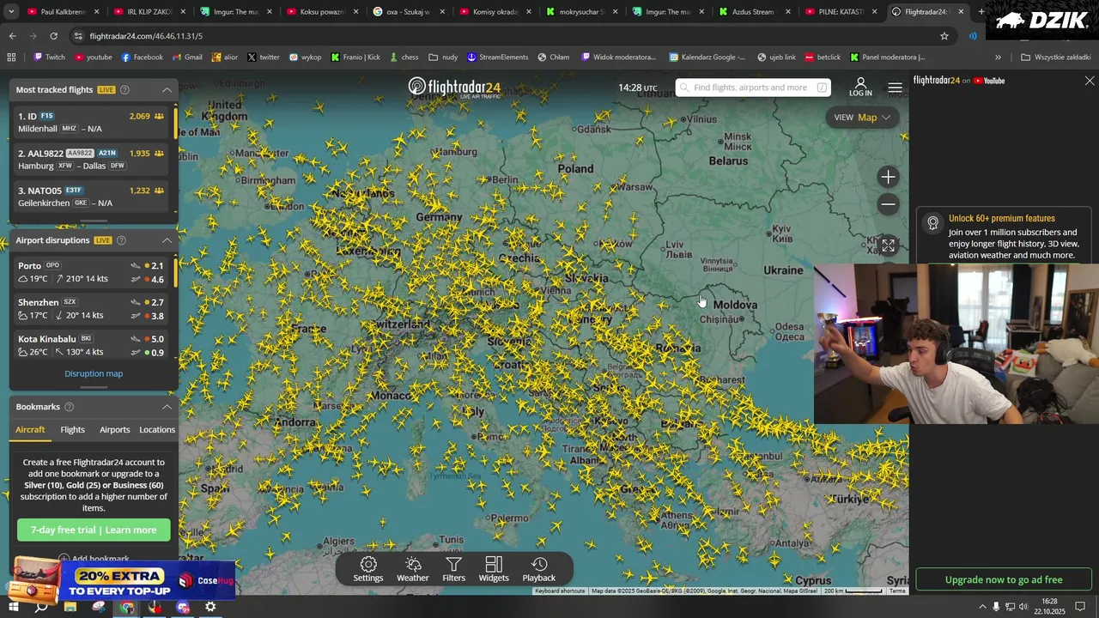
Task: Zoom out the map with minus button
Action: (888, 204)
